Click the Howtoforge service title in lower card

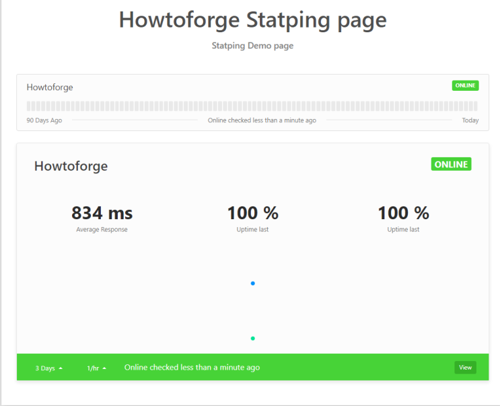(x=71, y=166)
